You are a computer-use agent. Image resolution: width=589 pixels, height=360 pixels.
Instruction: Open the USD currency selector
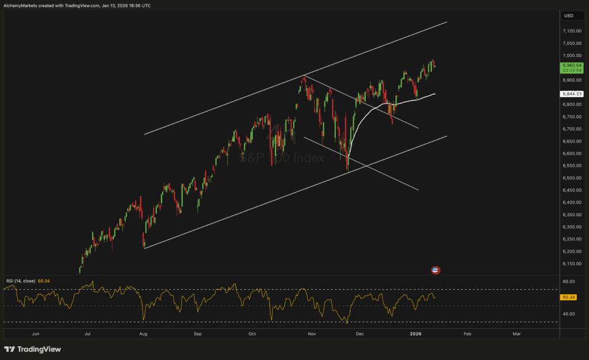tap(568, 16)
